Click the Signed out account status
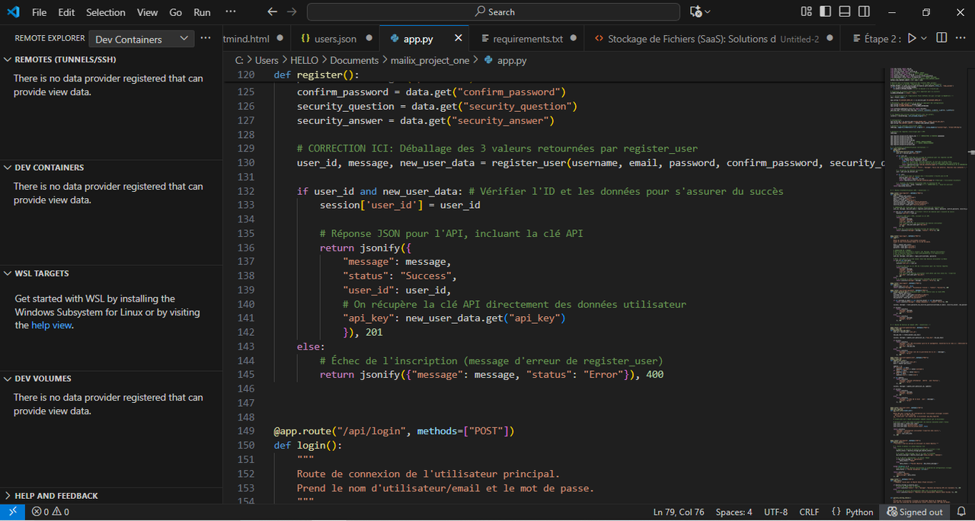The image size is (975, 521). [x=915, y=512]
